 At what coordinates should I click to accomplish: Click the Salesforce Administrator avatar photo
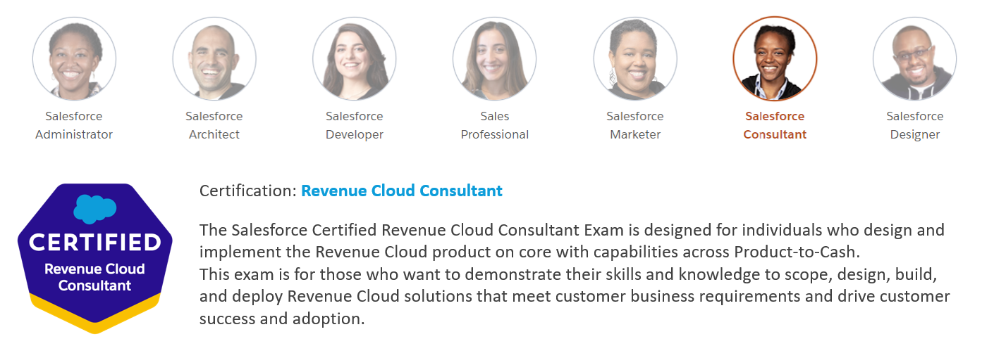tap(74, 59)
